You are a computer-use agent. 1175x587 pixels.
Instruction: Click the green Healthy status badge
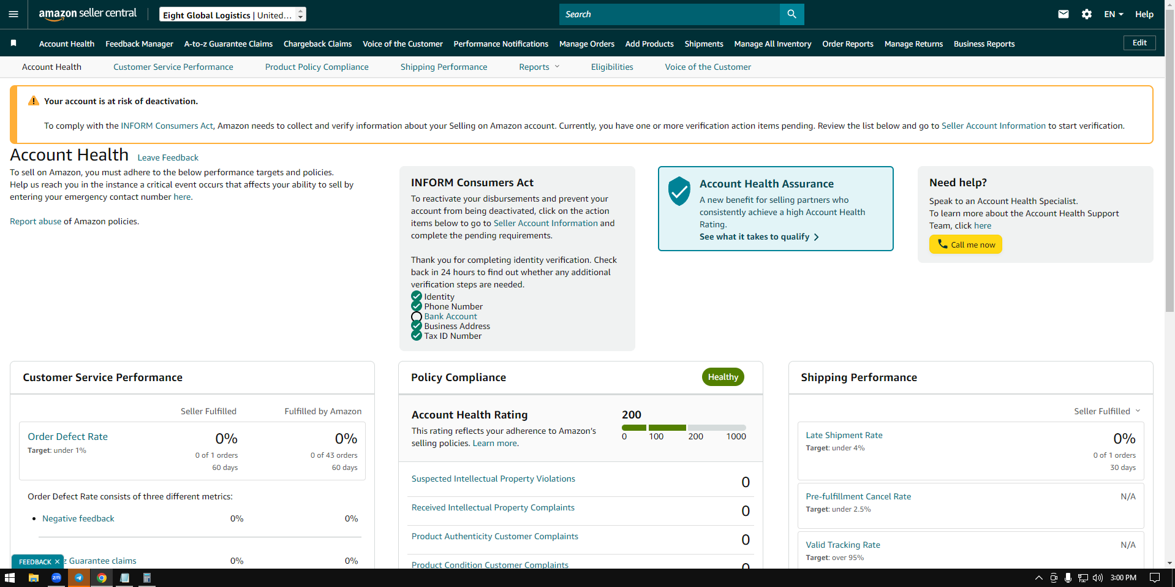[x=723, y=377]
